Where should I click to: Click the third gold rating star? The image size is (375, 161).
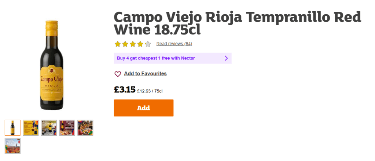click(133, 44)
